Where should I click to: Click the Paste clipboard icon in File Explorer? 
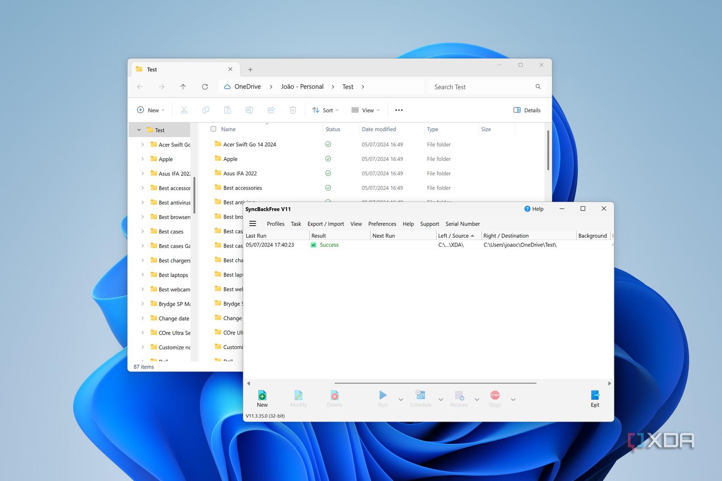[x=228, y=110]
